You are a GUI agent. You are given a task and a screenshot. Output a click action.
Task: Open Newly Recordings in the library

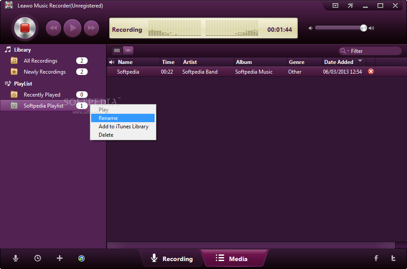[x=44, y=72]
